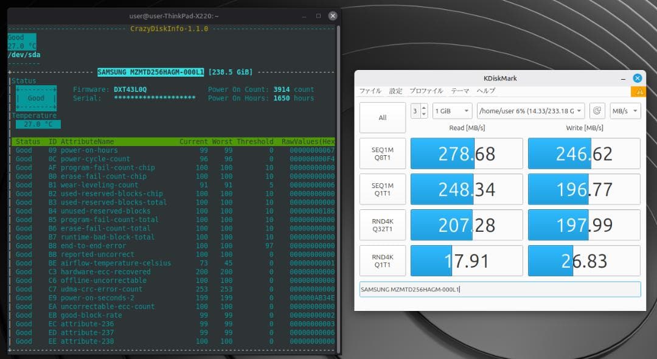Click the highlighted SAMSUNG MZMTD256HAGM-000L1 title in terminal
This screenshot has width=657, height=359.
151,72
